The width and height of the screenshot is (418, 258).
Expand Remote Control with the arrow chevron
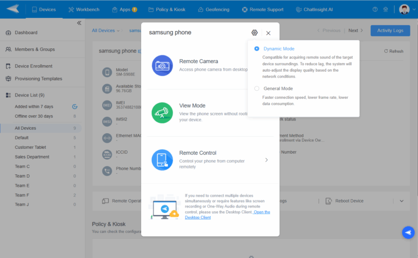[267, 160]
